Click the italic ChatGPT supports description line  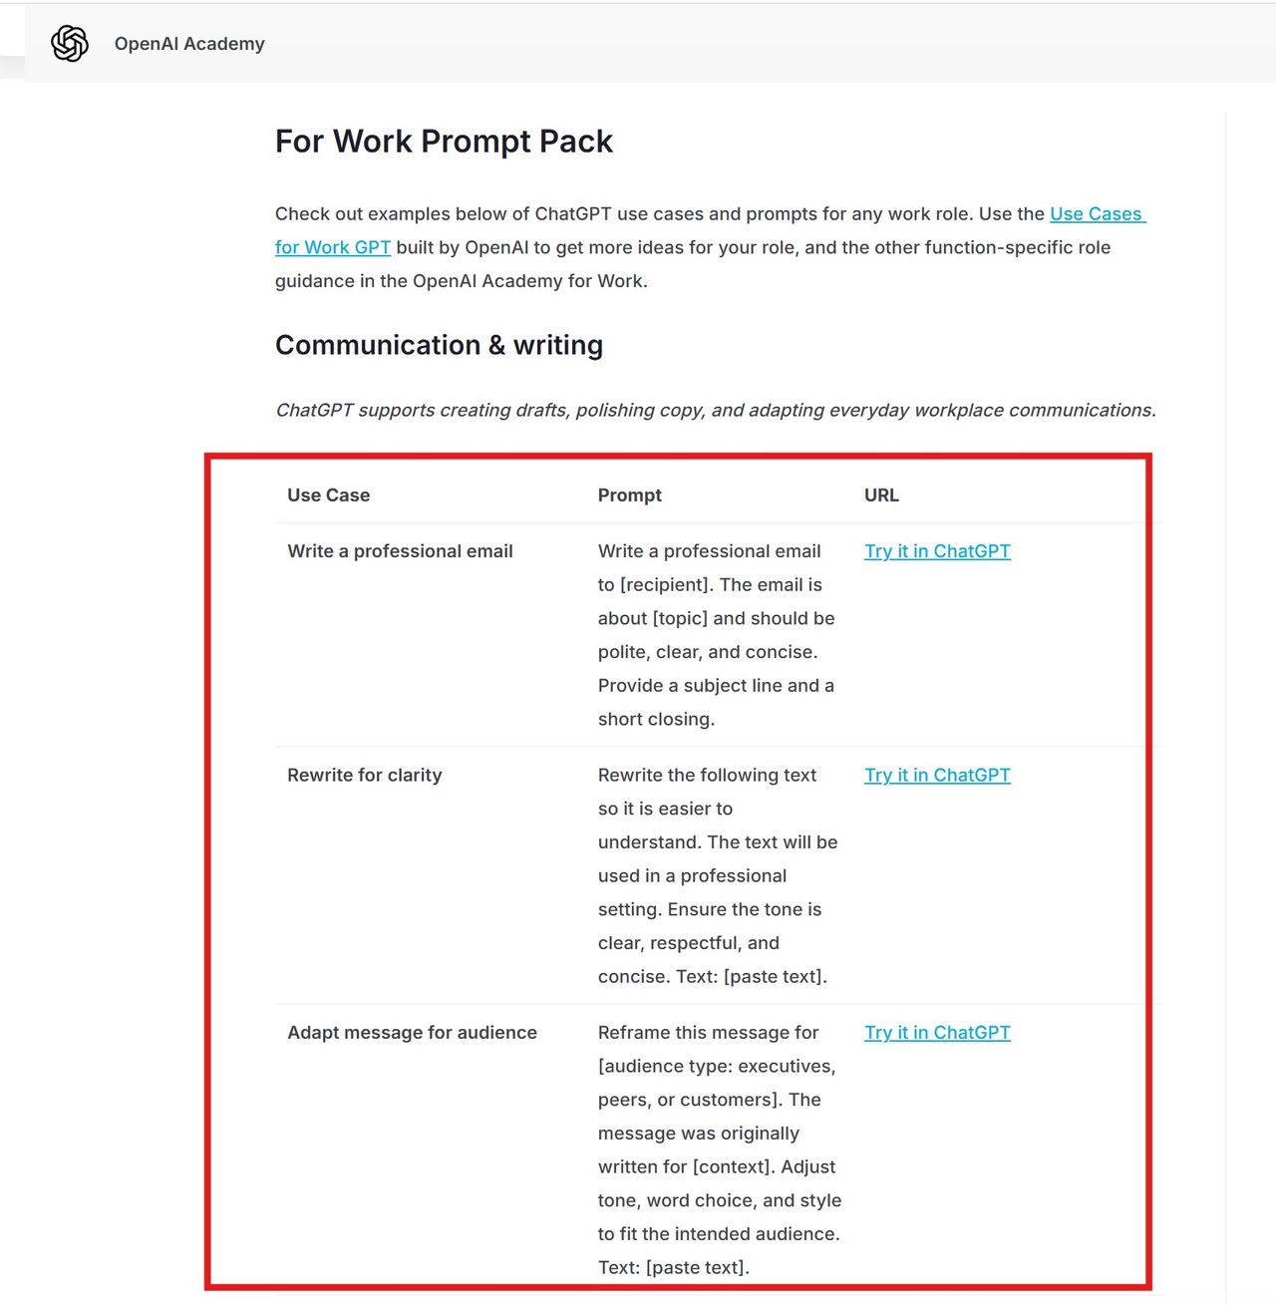click(715, 411)
